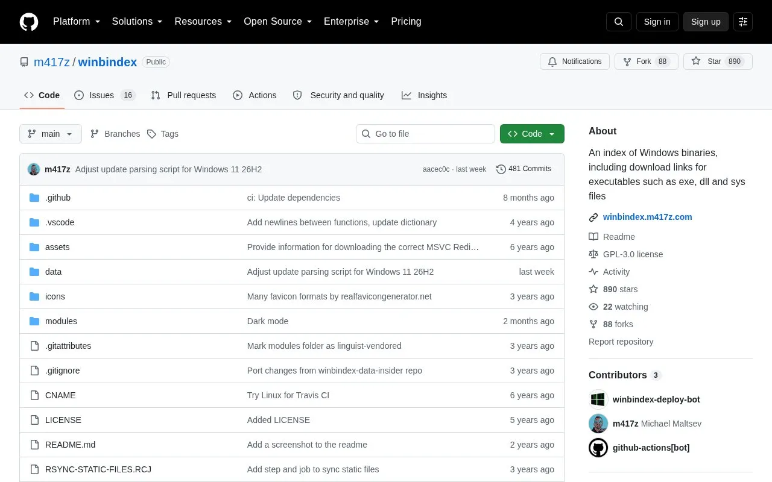The image size is (772, 482).
Task: Click the star icon to star repository
Action: point(696,61)
